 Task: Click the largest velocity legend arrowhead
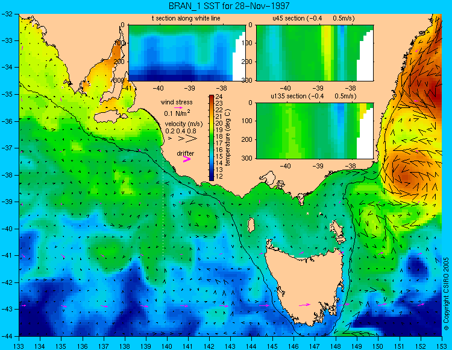click(x=192, y=139)
